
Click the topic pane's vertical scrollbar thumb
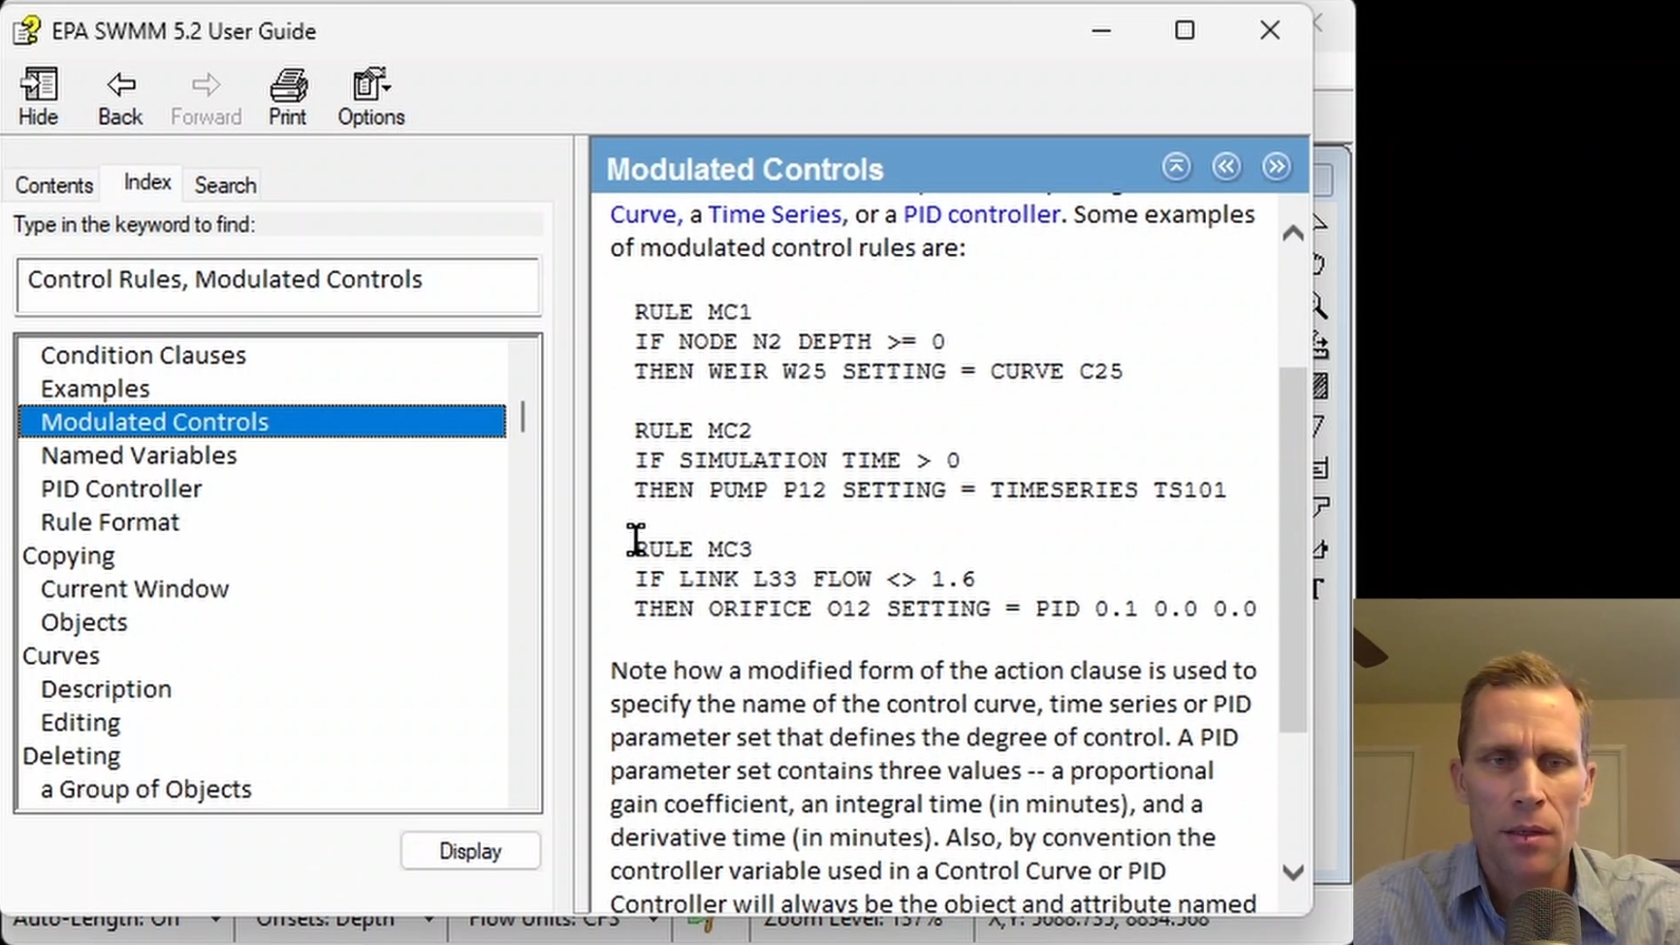(x=1292, y=550)
